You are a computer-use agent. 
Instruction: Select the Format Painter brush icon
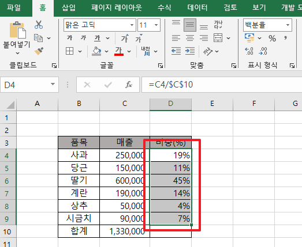coord(39,51)
